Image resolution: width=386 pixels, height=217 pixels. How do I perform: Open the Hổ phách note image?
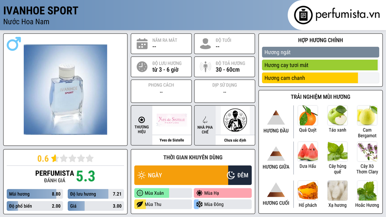tap(308, 191)
